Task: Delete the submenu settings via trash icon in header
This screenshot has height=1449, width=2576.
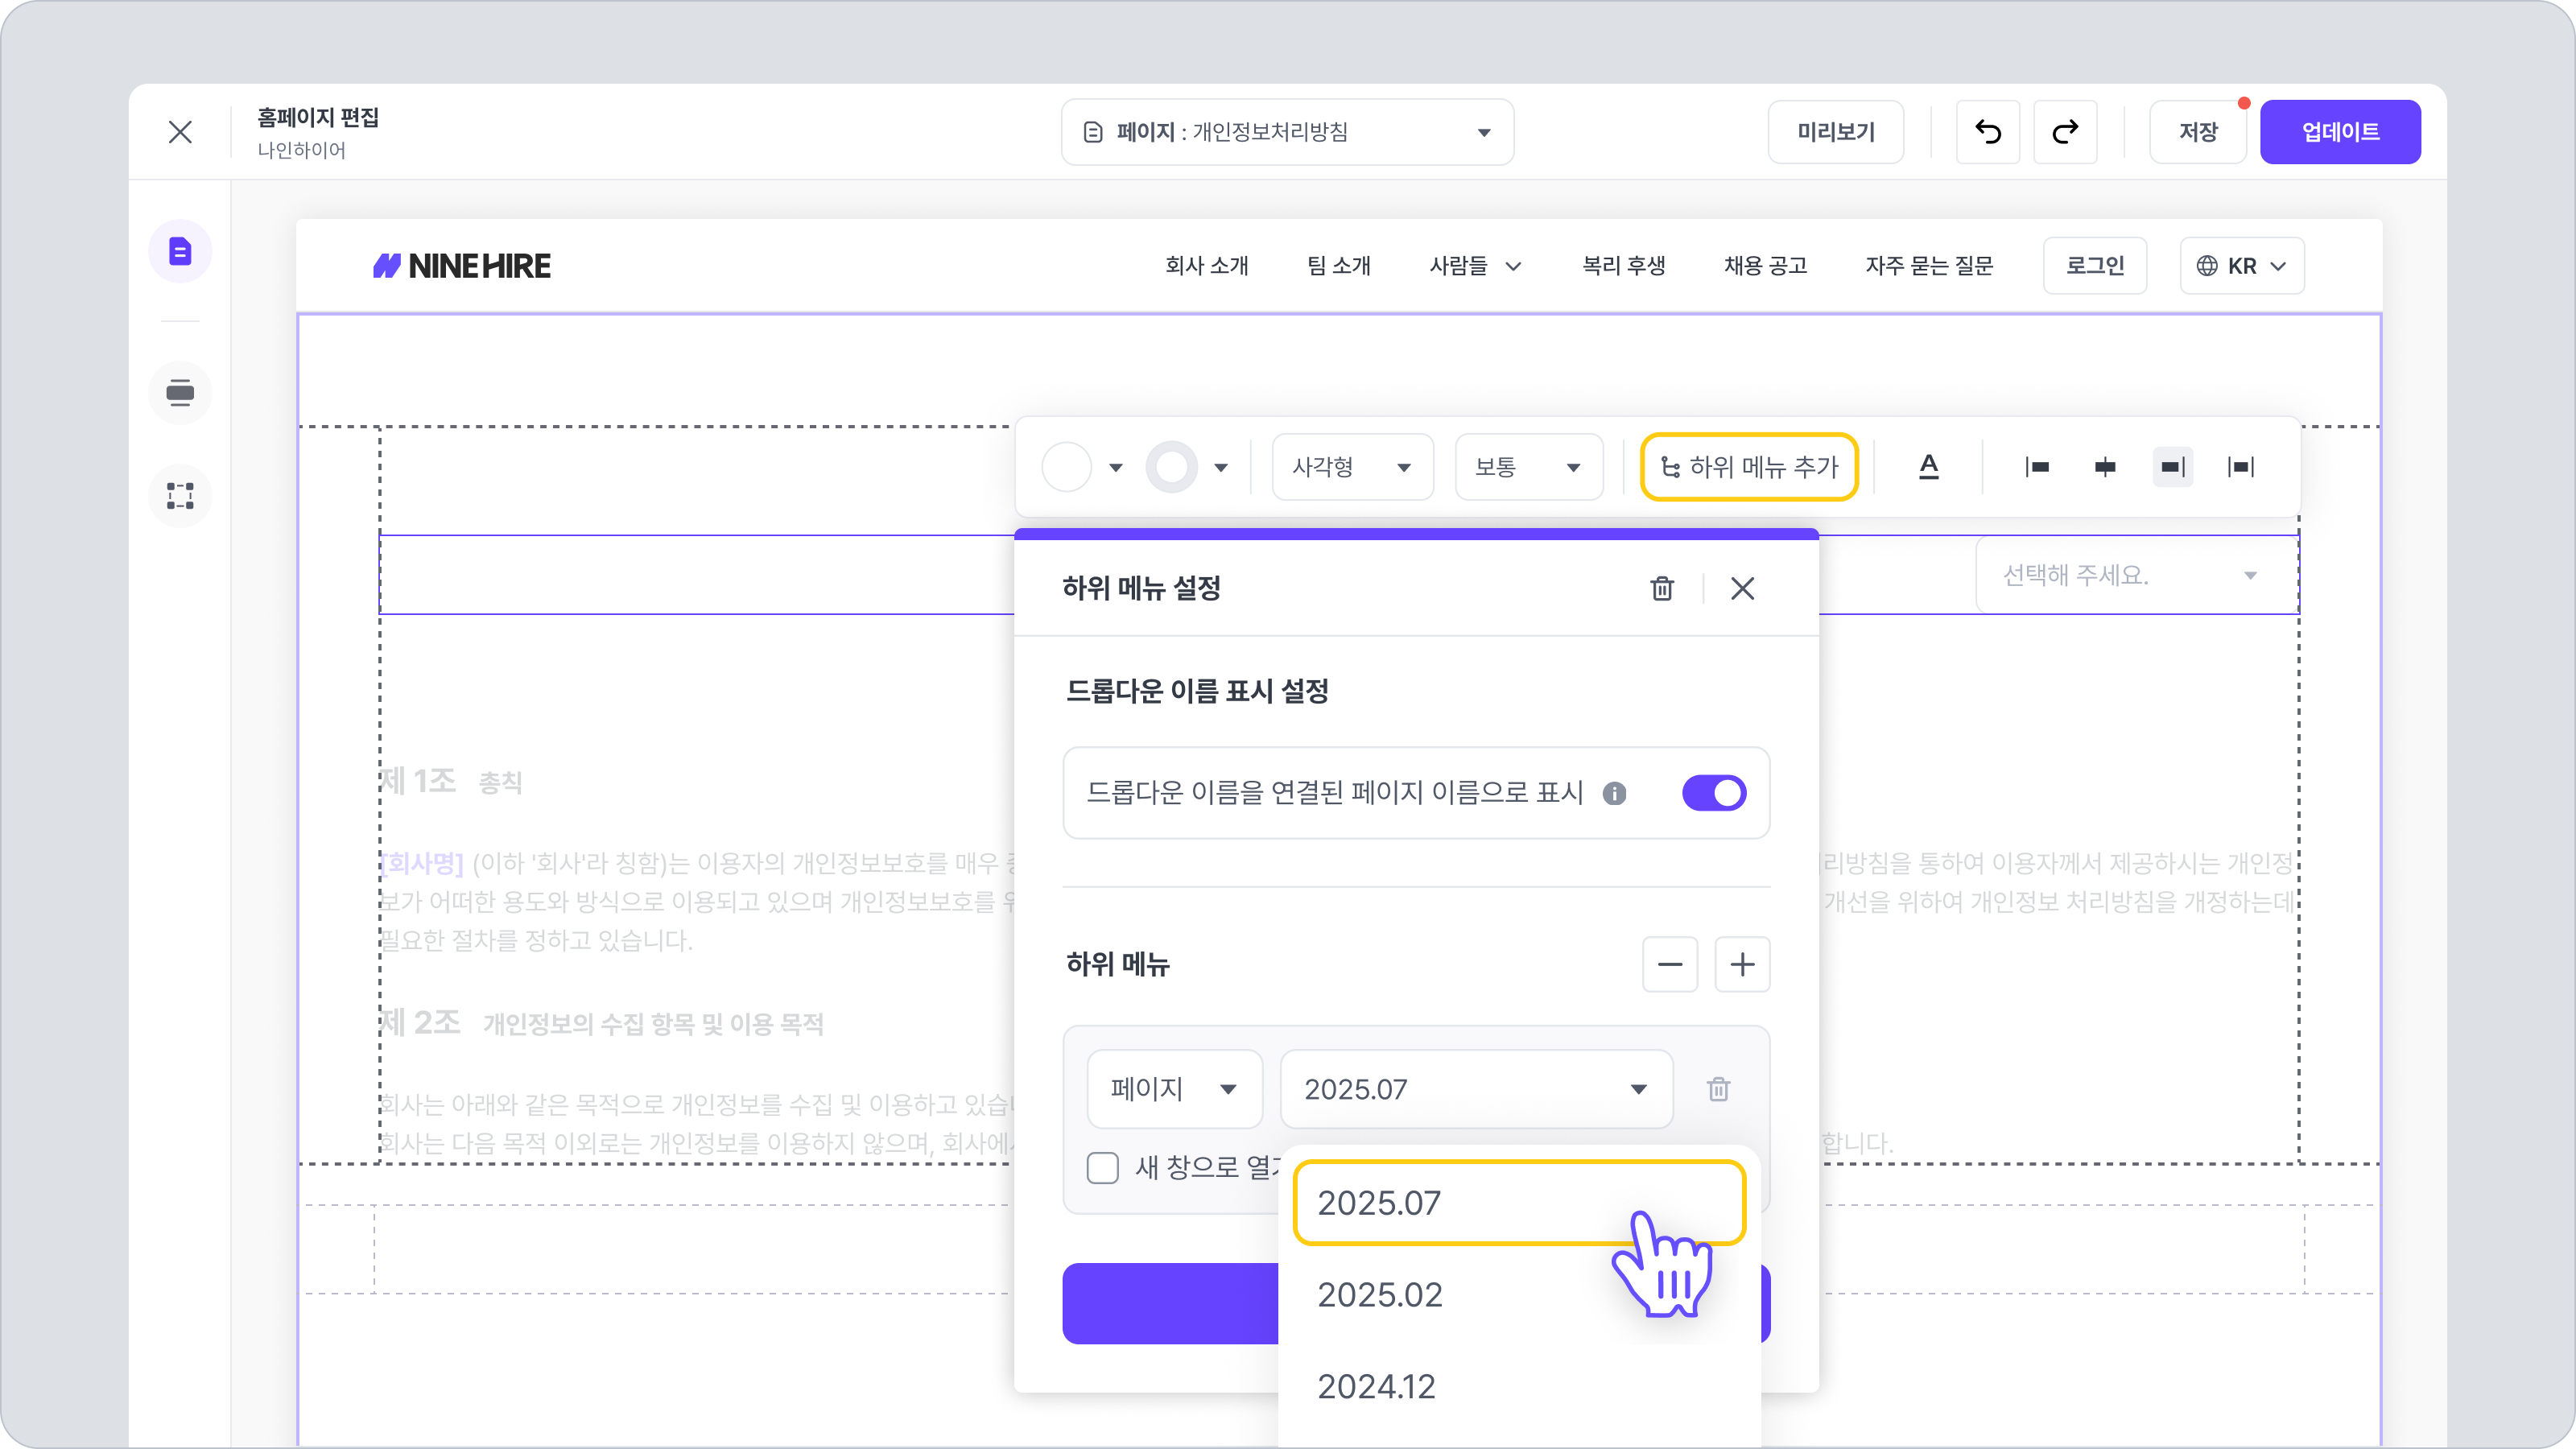Action: point(1662,588)
